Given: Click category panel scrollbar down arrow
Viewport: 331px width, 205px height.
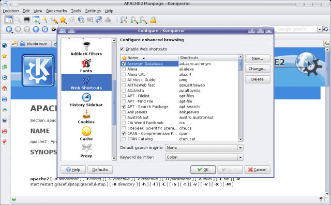Looking at the screenshot, I should click(114, 158).
